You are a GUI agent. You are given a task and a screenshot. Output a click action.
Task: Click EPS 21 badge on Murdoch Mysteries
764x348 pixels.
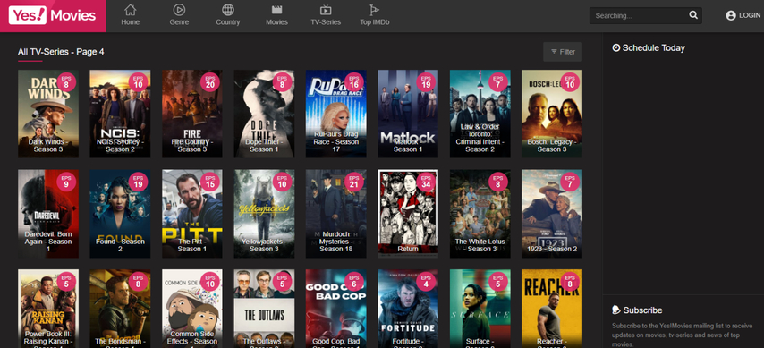pyautogui.click(x=354, y=182)
